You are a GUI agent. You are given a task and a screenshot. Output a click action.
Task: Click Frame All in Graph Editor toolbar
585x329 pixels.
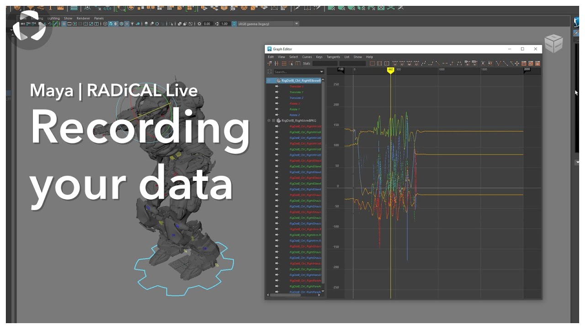[x=372, y=63]
